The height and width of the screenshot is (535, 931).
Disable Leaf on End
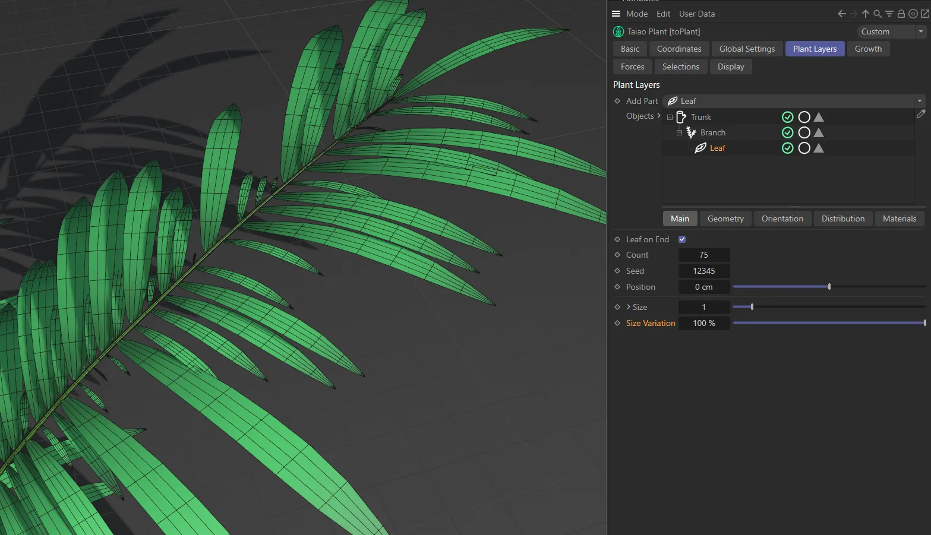pyautogui.click(x=681, y=239)
